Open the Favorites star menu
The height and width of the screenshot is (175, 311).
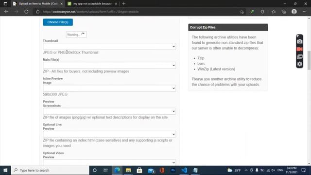coord(274,12)
